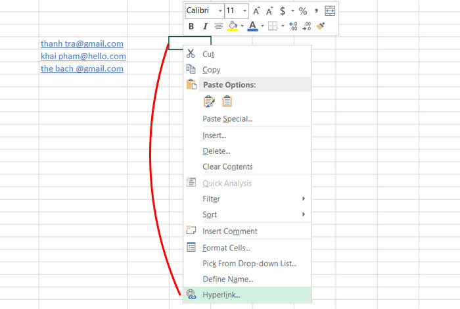460x309 pixels.
Task: Open the fill color dropdown arrow
Action: (242, 26)
